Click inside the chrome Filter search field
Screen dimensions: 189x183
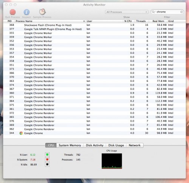coord(167,12)
